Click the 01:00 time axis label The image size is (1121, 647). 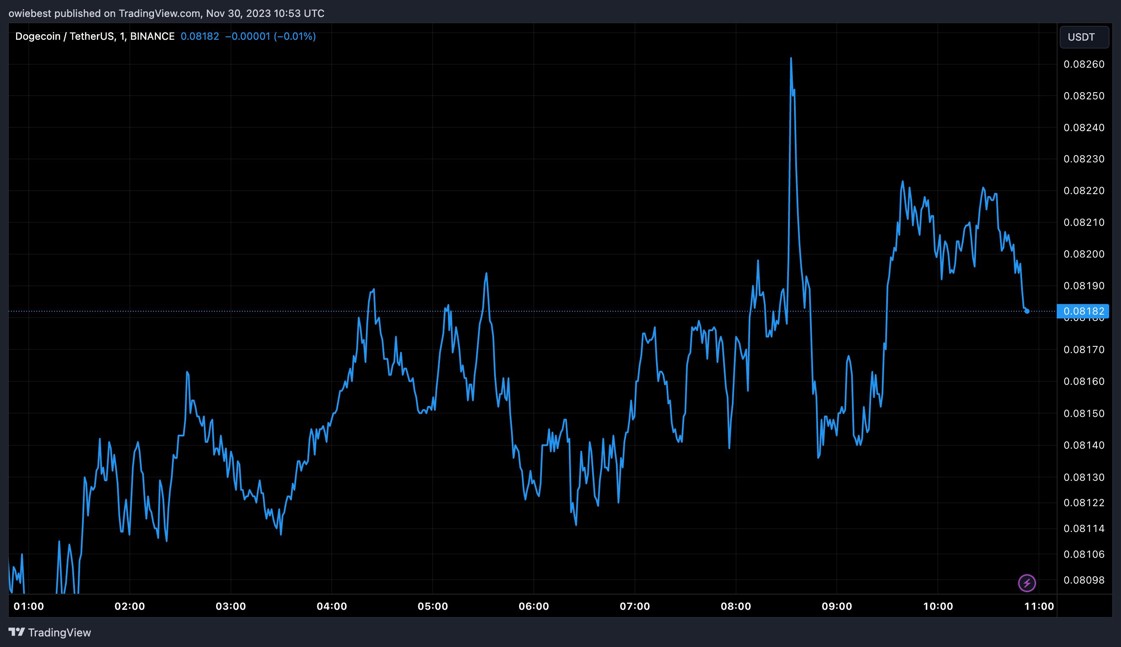(x=28, y=606)
